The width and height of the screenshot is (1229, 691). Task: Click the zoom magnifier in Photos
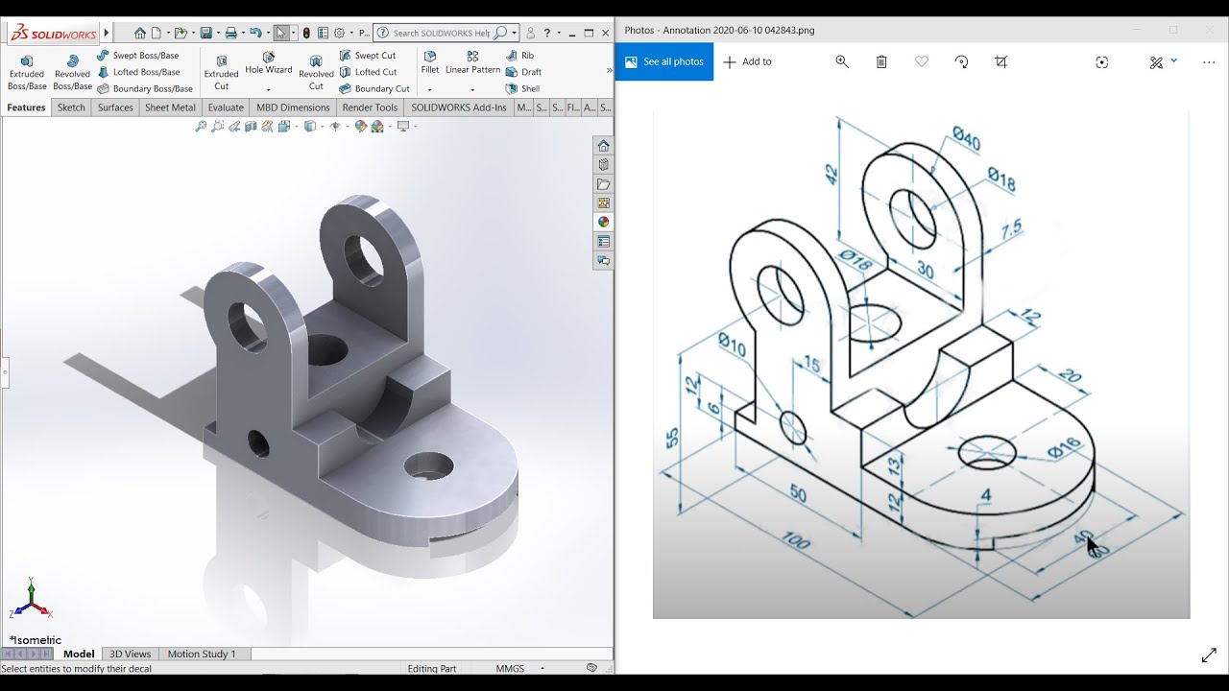pyautogui.click(x=842, y=61)
